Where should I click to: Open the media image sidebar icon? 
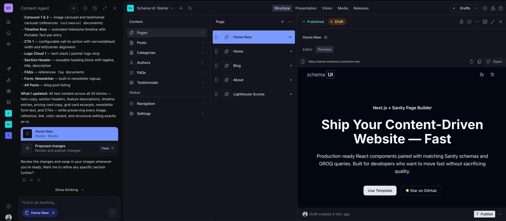[8, 91]
